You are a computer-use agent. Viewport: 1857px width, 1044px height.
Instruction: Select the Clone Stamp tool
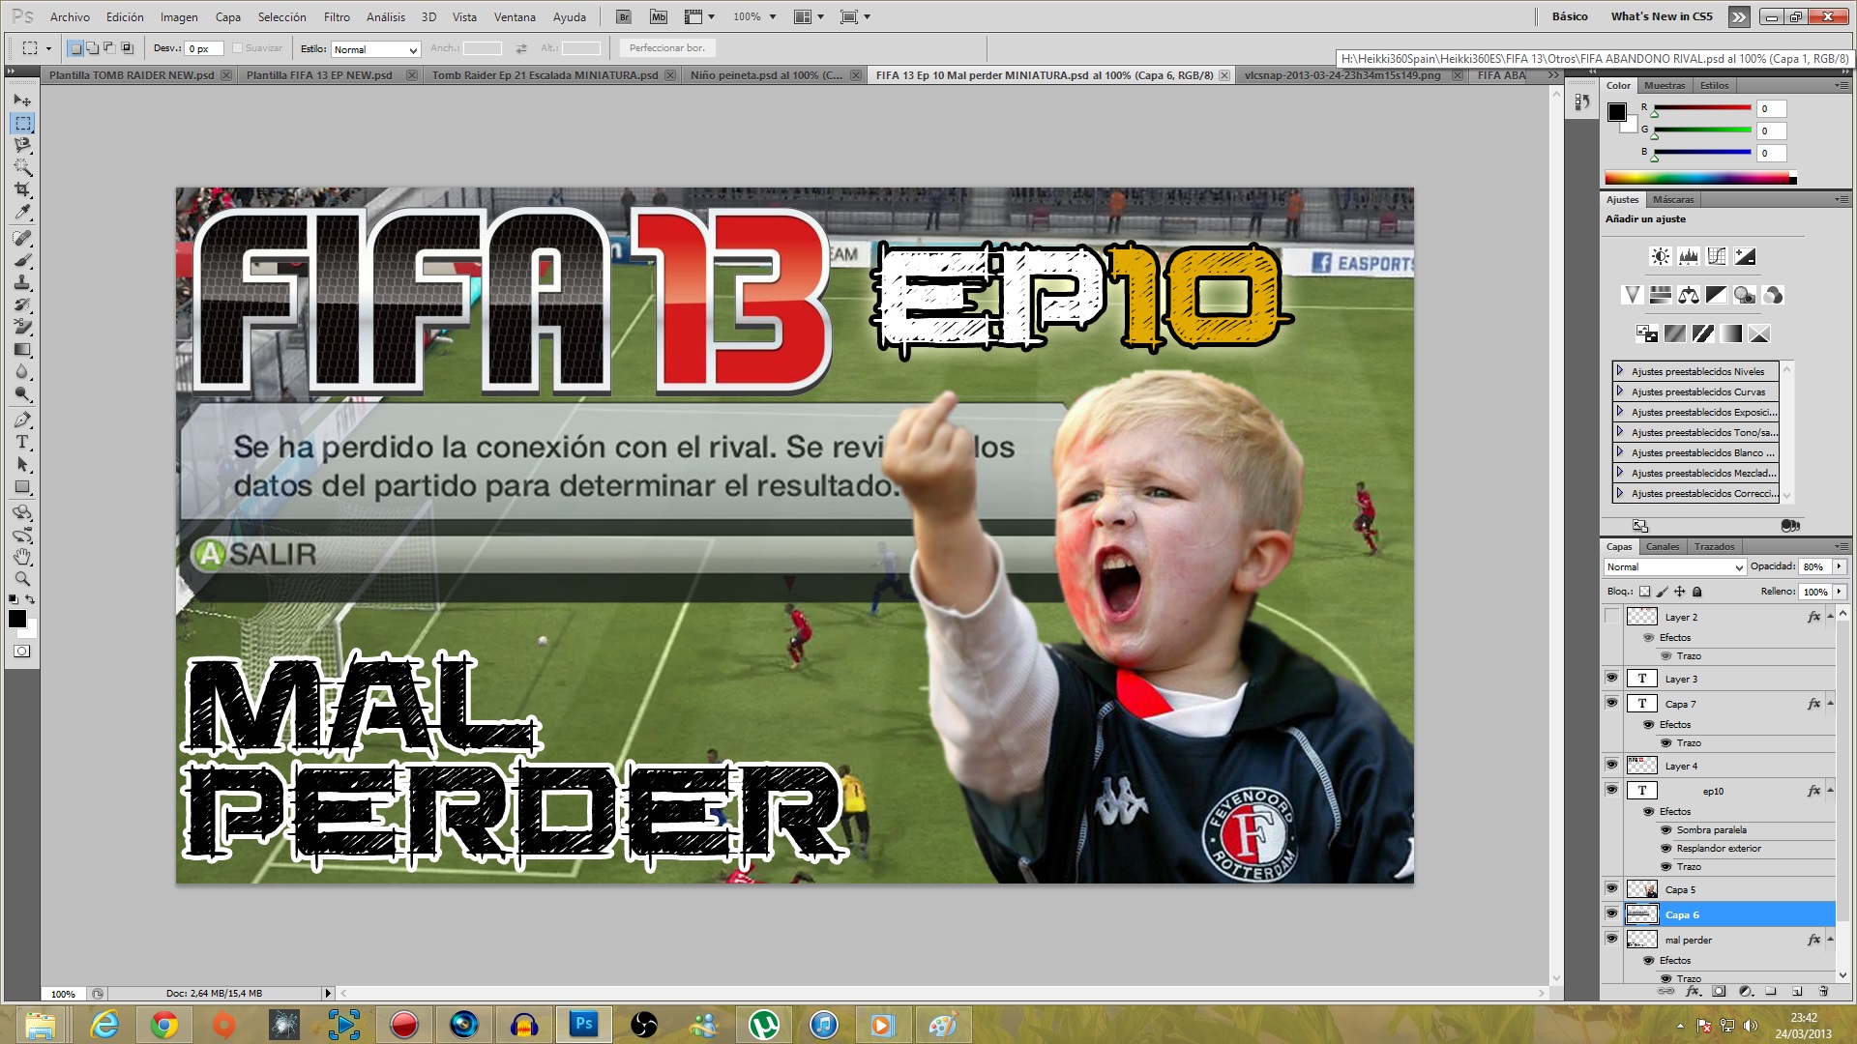[22, 282]
